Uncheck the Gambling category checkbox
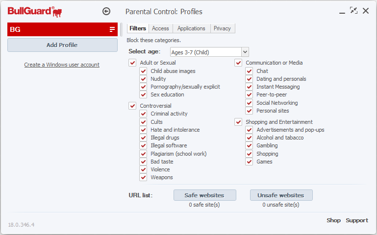 [x=249, y=145]
